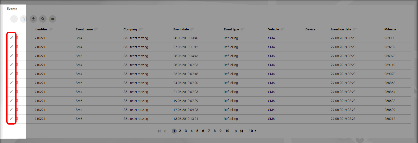
Task: Click the download events icon
Action: point(33,19)
